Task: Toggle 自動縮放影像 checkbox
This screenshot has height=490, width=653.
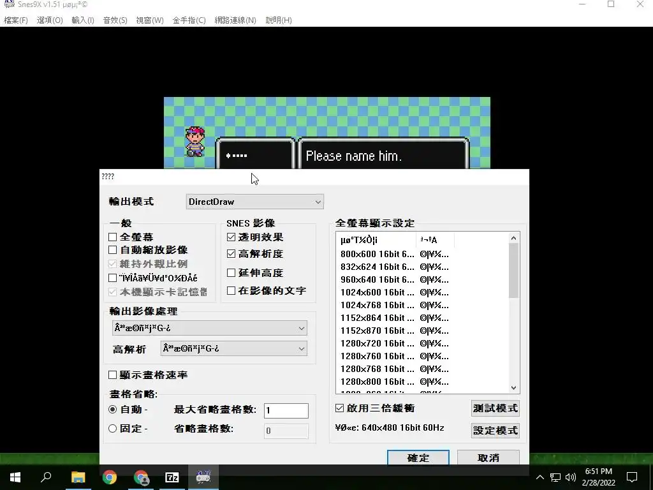Action: click(112, 249)
